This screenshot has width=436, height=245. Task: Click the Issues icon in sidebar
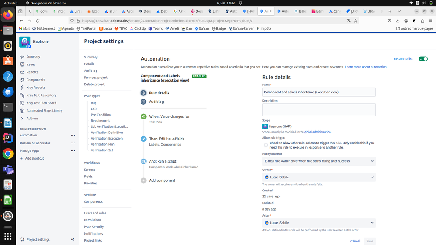click(22, 65)
